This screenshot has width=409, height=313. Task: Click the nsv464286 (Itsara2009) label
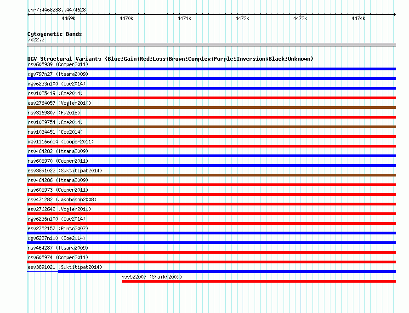coord(58,180)
